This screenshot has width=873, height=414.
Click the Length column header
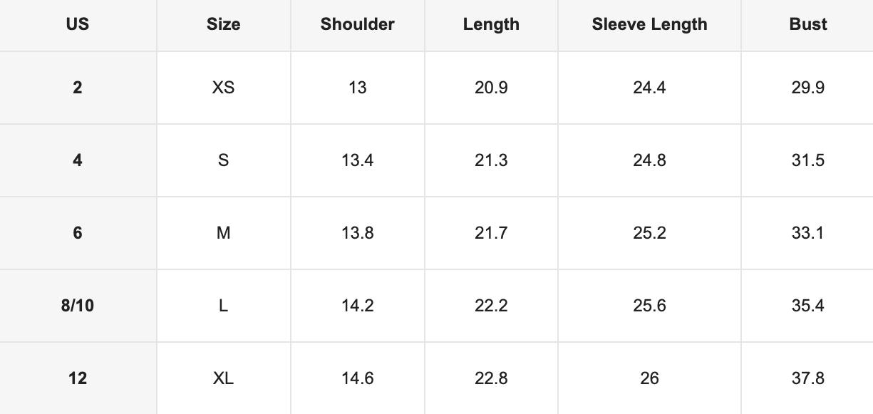[x=491, y=24]
